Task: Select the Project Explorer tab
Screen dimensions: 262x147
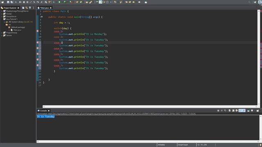Action: pos(10,8)
